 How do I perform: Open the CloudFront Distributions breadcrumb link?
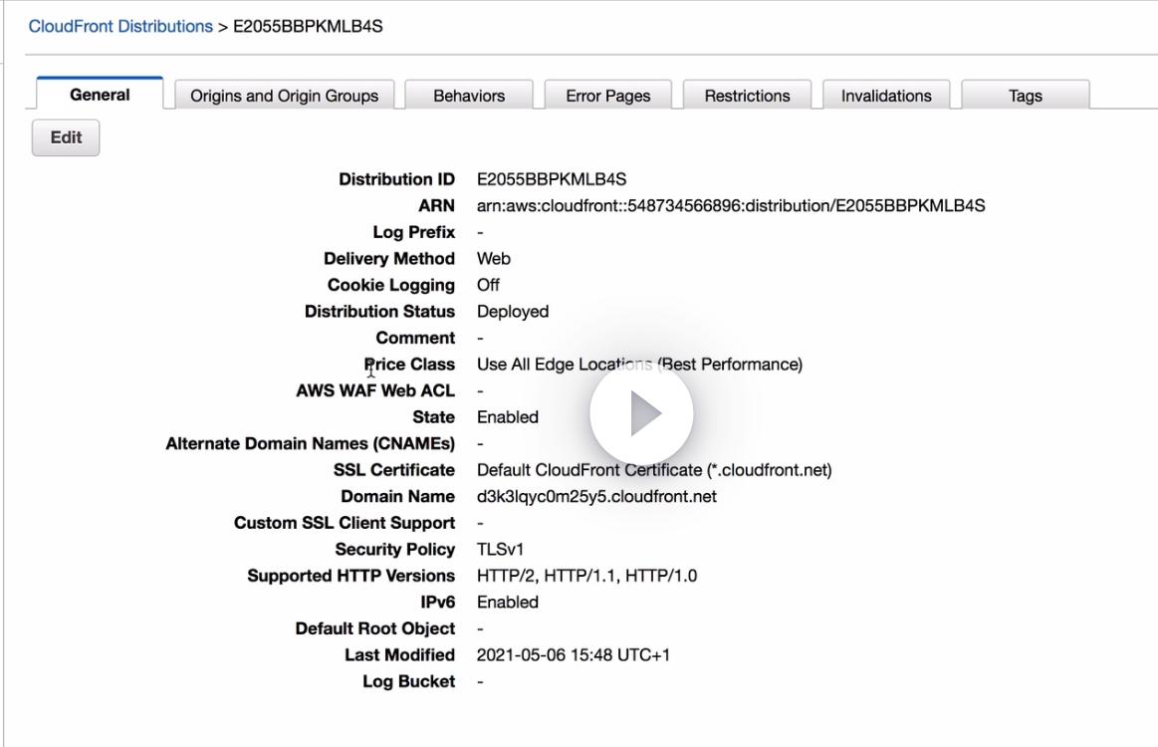[120, 26]
